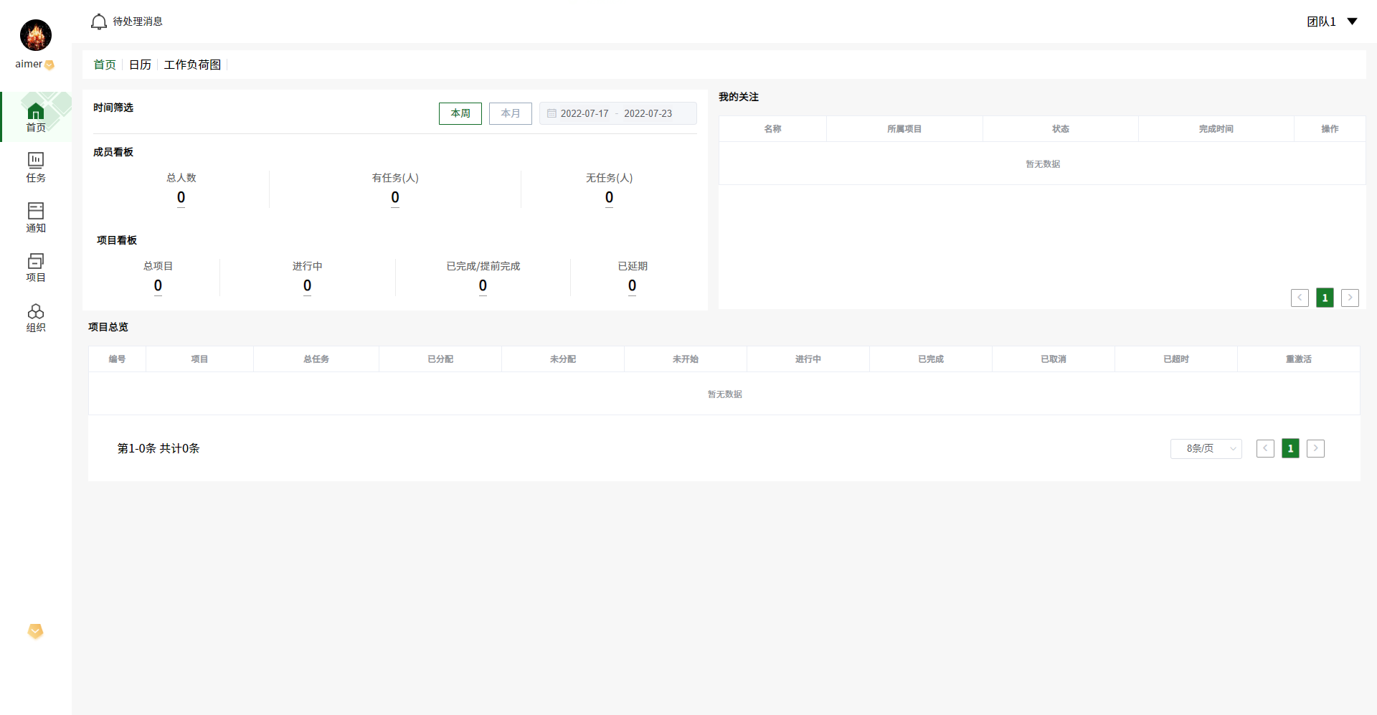Click the 未开始 column header
The image size is (1377, 715).
click(x=686, y=359)
